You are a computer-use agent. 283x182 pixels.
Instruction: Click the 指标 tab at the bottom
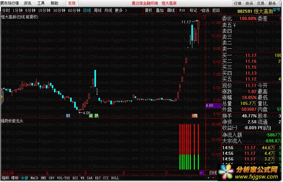pos(6,178)
